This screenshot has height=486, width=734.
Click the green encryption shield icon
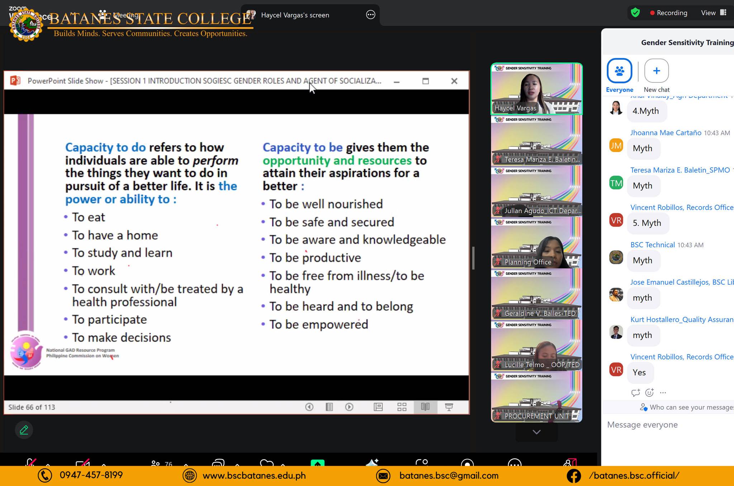coord(635,13)
